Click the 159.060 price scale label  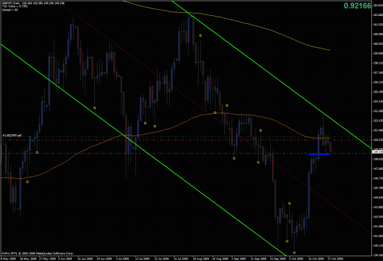[377, 53]
